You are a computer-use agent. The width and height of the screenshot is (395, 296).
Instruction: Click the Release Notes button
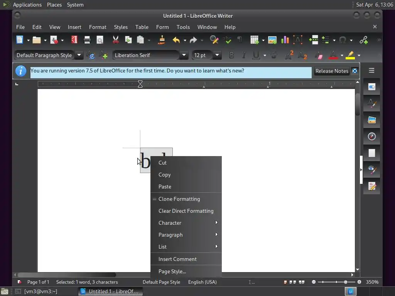[331, 71]
